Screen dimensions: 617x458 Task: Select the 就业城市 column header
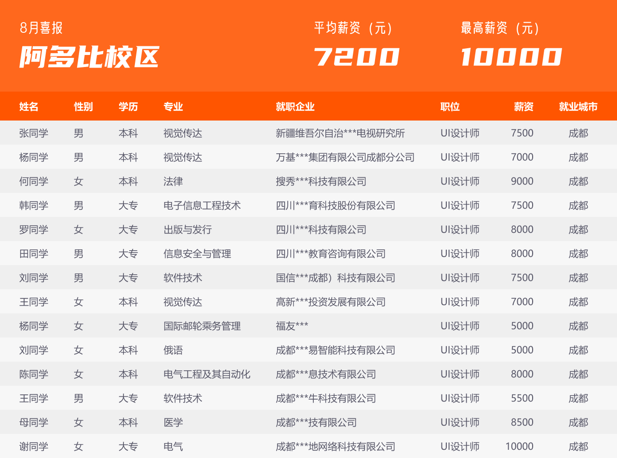[578, 107]
